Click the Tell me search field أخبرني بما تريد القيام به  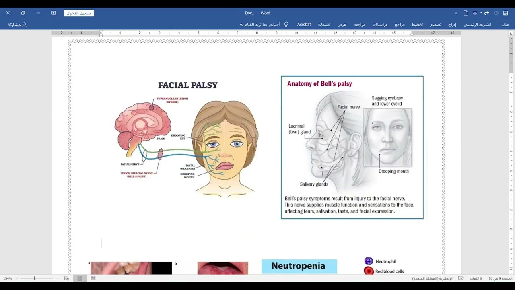click(x=260, y=25)
